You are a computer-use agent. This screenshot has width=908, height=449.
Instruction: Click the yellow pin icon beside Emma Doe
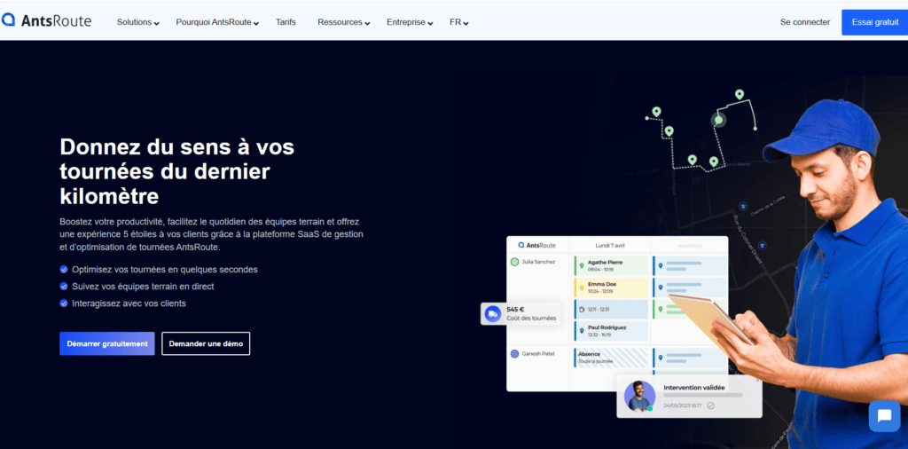[582, 288]
